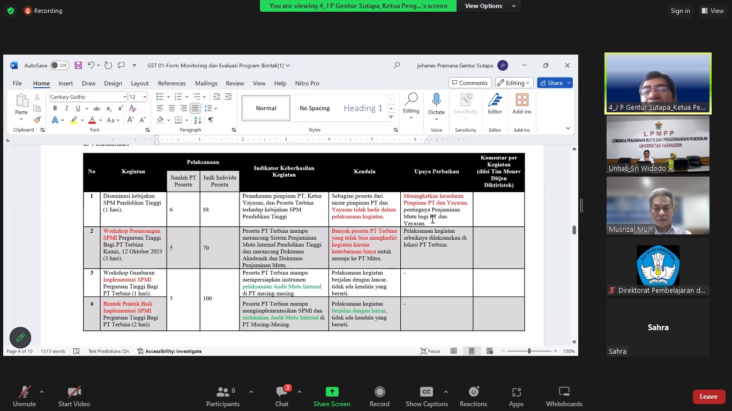Open the View menu at top right
The image size is (732, 411).
click(713, 11)
